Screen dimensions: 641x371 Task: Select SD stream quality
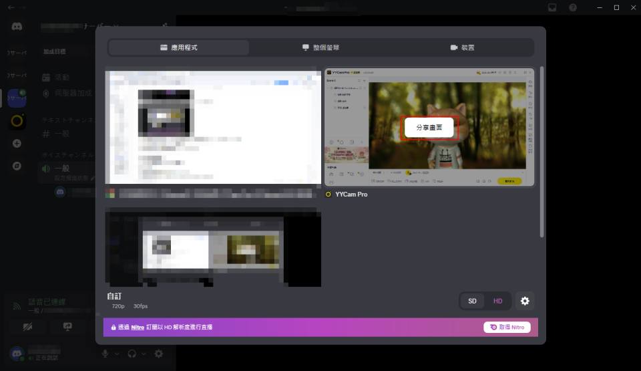pyautogui.click(x=472, y=301)
